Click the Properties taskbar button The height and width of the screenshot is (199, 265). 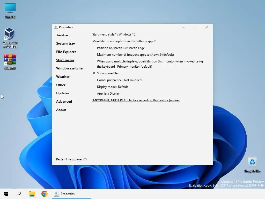coord(72,194)
